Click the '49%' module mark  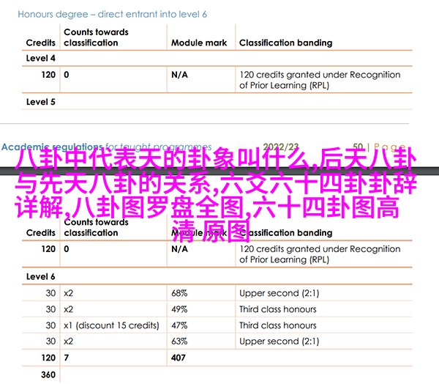coord(179,309)
